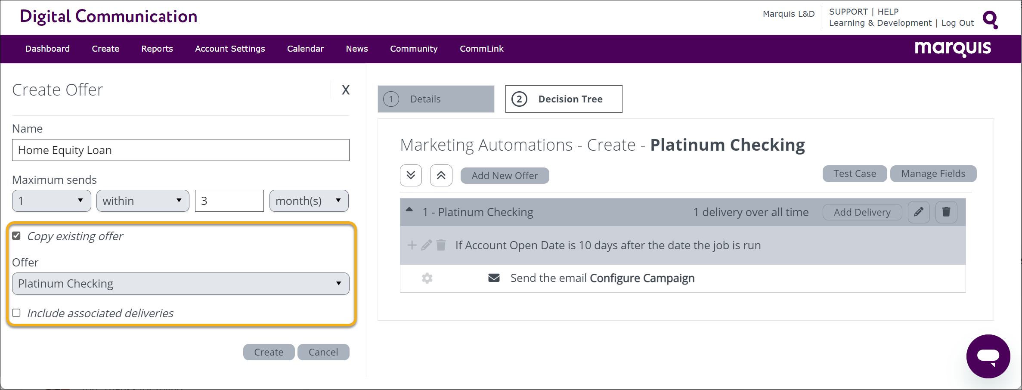Viewport: 1022px width, 390px height.
Task: Open the maximum sends count dropdown
Action: 52,201
